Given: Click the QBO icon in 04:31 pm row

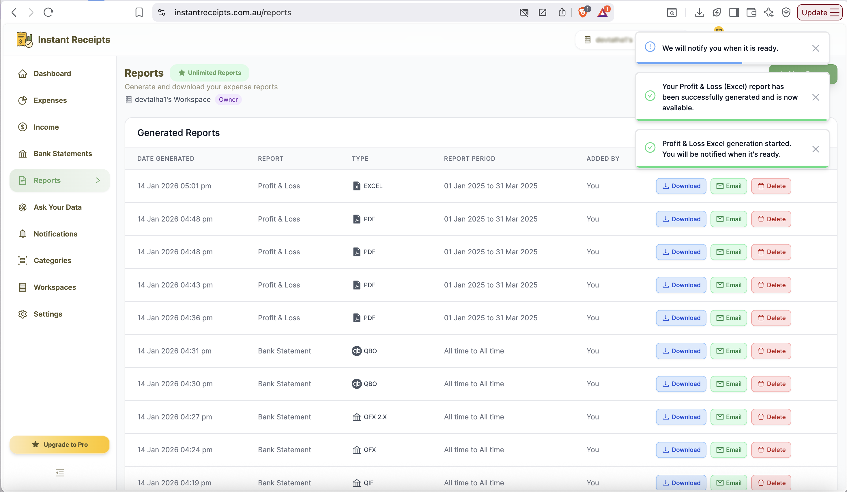Looking at the screenshot, I should 357,351.
